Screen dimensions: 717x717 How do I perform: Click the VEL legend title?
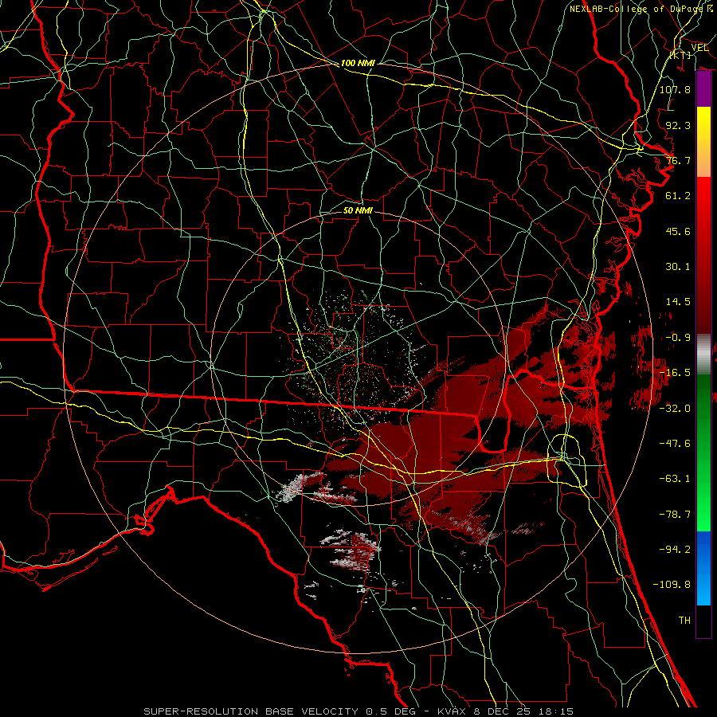tap(699, 48)
